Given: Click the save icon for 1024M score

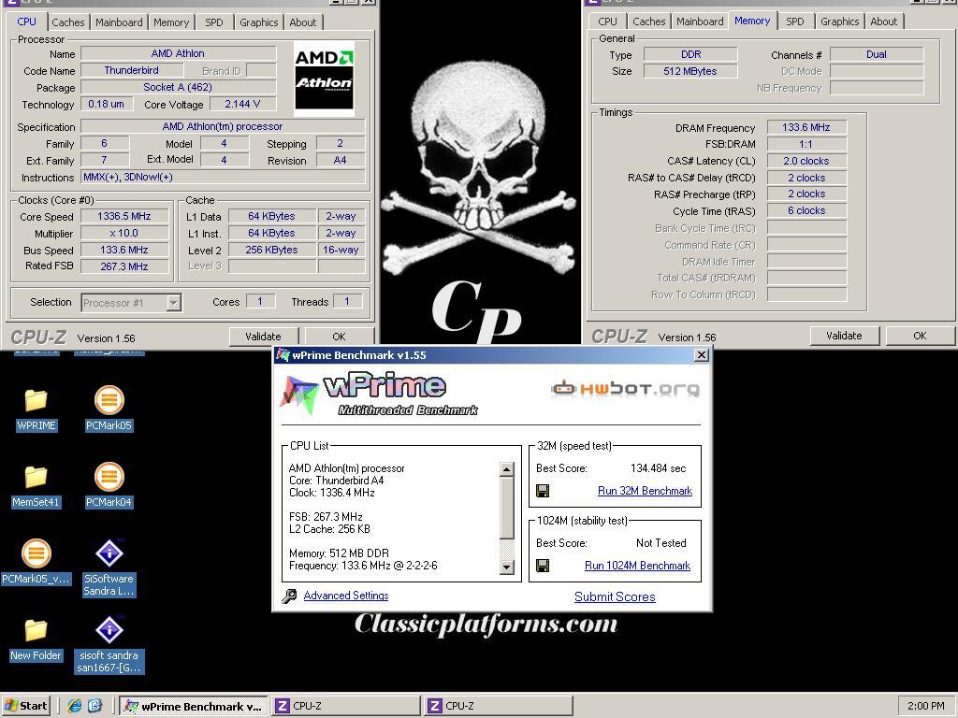Looking at the screenshot, I should pyautogui.click(x=543, y=566).
